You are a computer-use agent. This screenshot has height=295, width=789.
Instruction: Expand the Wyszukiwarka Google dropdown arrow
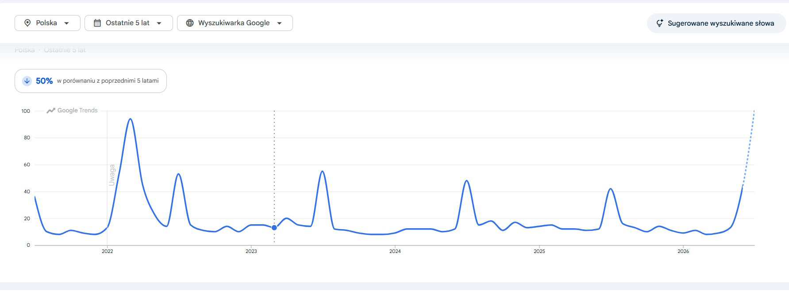279,23
